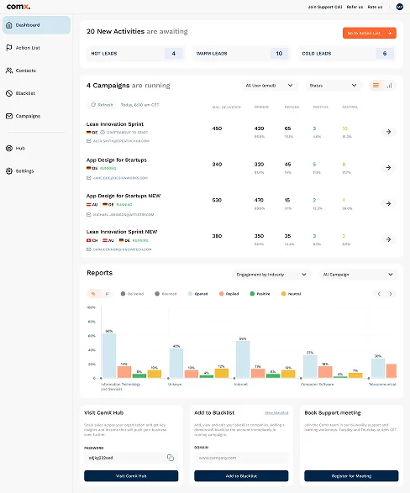Toggle Delivered series in chart legend
Image resolution: width=410 pixels, height=493 pixels.
click(132, 294)
